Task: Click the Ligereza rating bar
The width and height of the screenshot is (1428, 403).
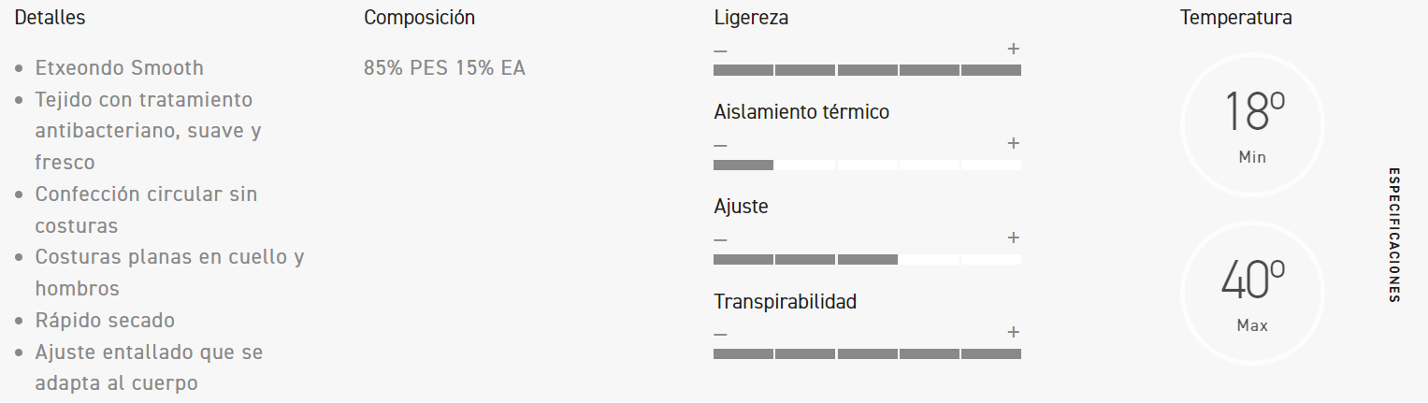Action: click(x=867, y=70)
